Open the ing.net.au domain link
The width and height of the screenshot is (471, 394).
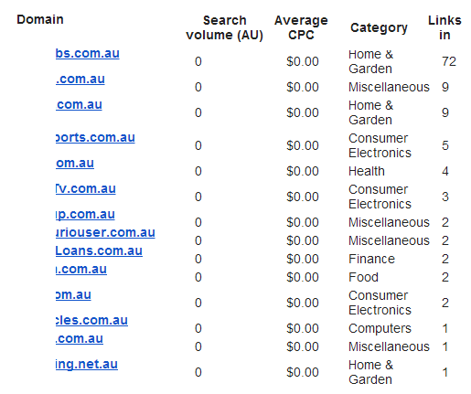click(87, 364)
